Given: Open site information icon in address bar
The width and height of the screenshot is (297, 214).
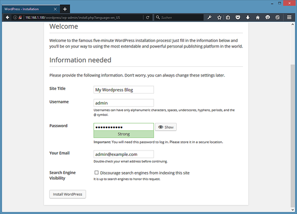Looking at the screenshot, I should [15, 18].
